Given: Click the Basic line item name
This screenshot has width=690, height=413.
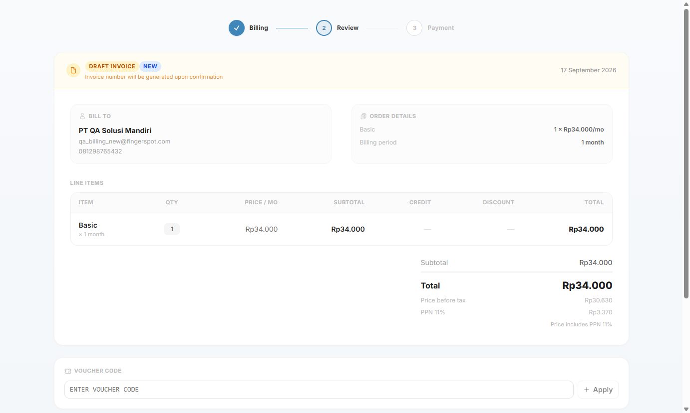Looking at the screenshot, I should (x=88, y=225).
